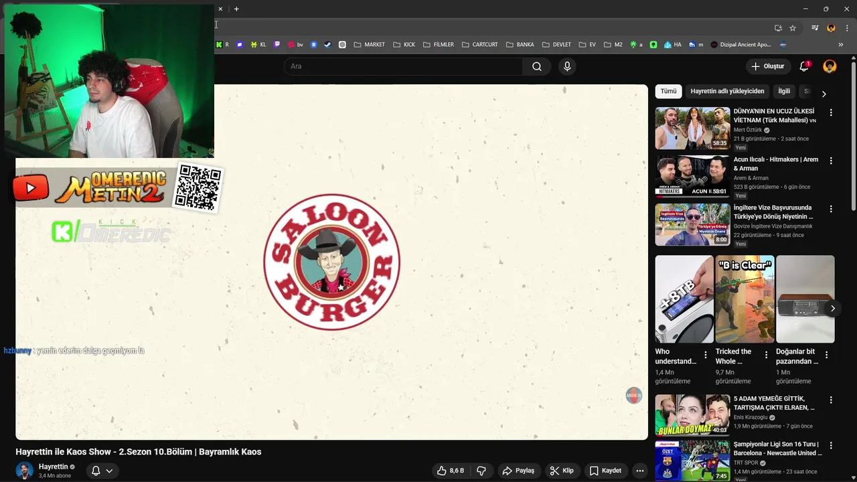Click the 'Paylaş' share button

[x=518, y=471]
